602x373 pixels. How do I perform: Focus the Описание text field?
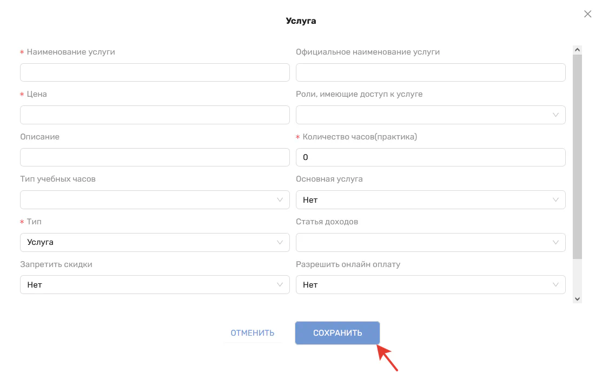click(x=155, y=157)
